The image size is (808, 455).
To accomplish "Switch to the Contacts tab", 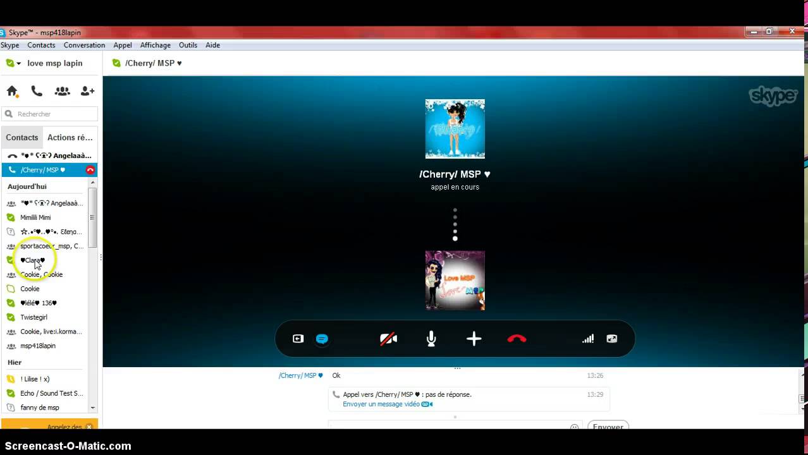I will point(22,137).
